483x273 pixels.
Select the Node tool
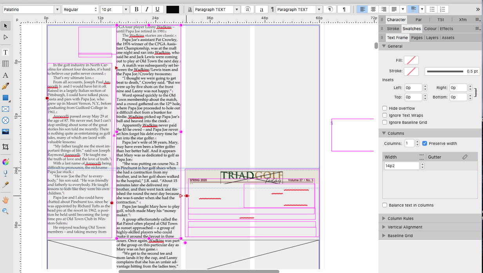click(x=5, y=37)
